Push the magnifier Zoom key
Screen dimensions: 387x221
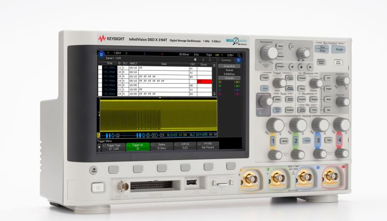(x=292, y=46)
